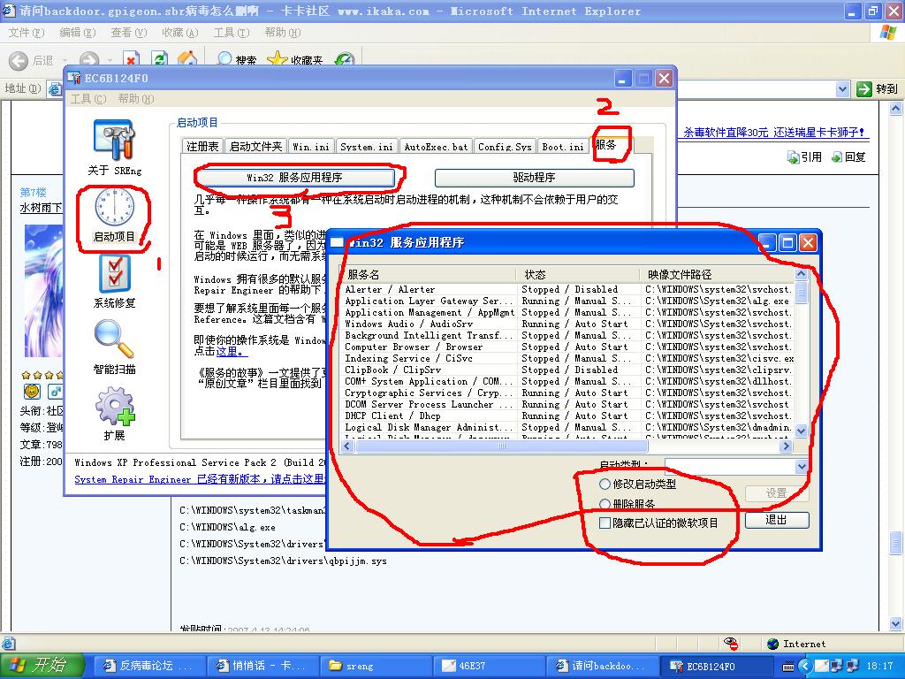905x679 pixels.
Task: Select the Alerter / Alerter service row
Action: [x=568, y=289]
